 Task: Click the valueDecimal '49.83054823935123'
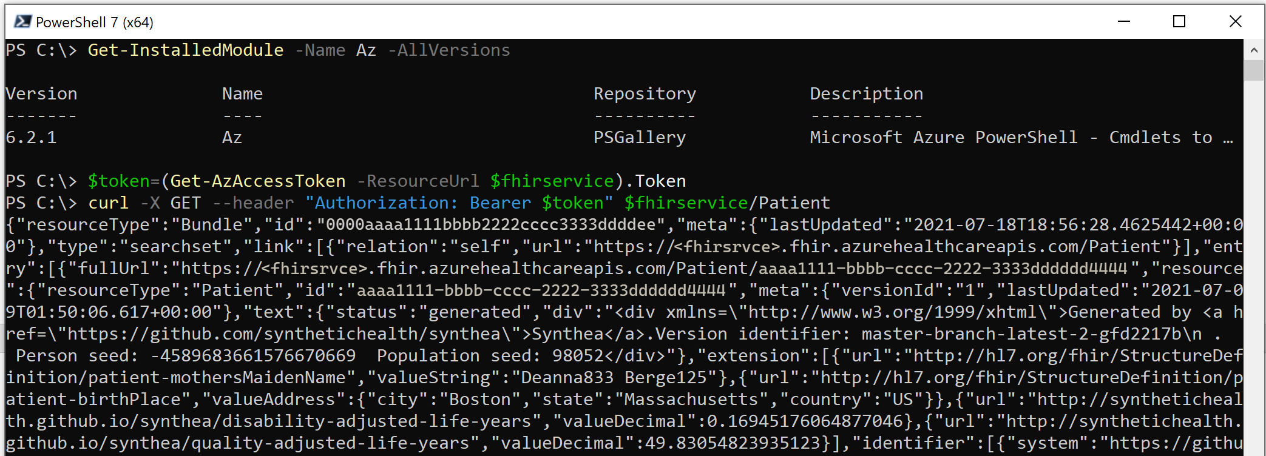(x=733, y=443)
